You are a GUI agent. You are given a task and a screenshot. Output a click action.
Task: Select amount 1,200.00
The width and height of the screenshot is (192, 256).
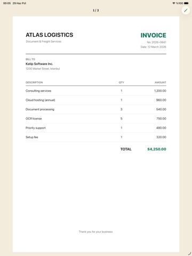[160, 91]
